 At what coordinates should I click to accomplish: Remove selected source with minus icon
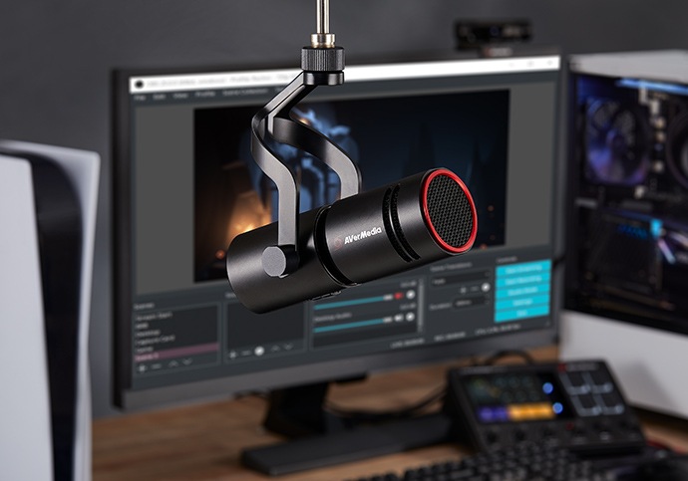point(246,353)
